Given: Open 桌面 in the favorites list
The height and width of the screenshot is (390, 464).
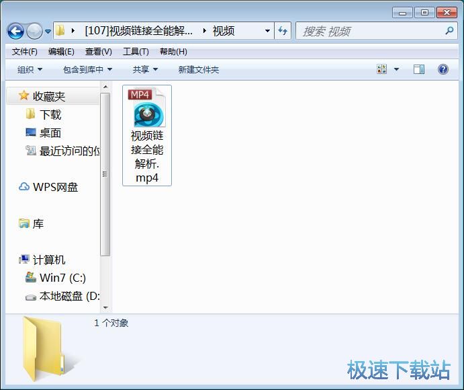Looking at the screenshot, I should click(x=50, y=133).
